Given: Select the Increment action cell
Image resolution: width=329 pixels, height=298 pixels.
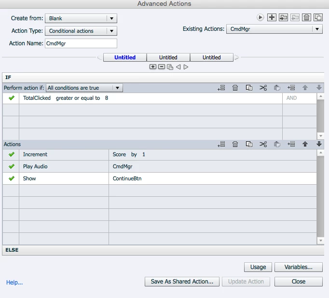Looking at the screenshot, I should tap(64, 155).
